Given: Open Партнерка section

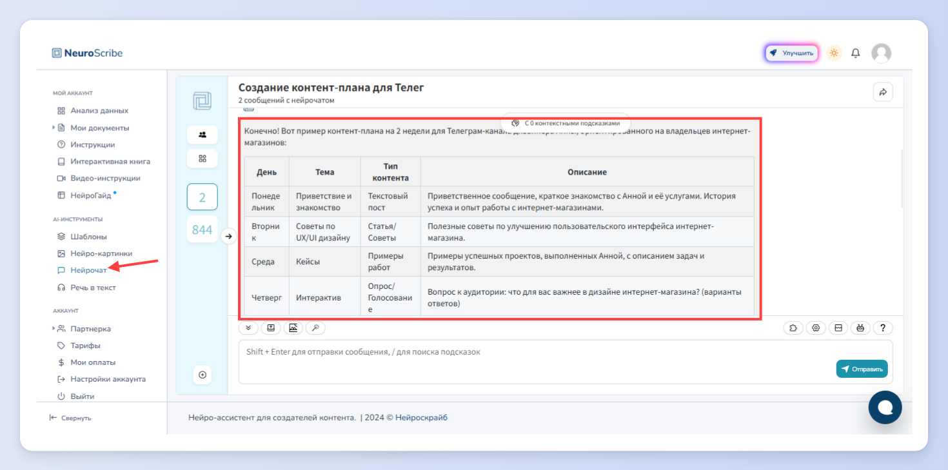Looking at the screenshot, I should (90, 329).
